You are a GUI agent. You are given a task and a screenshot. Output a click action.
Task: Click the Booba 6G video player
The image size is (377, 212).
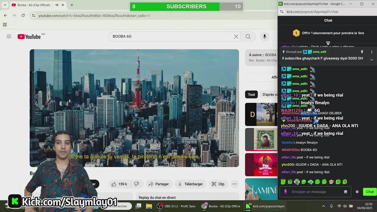point(134,108)
